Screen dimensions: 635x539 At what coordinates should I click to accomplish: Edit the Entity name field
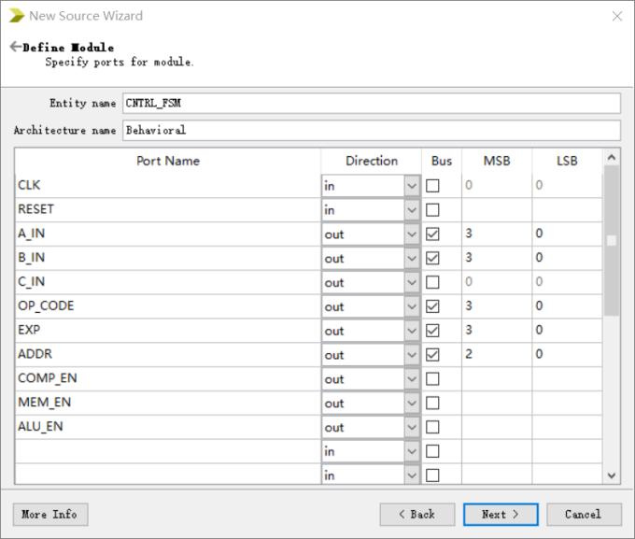click(371, 103)
